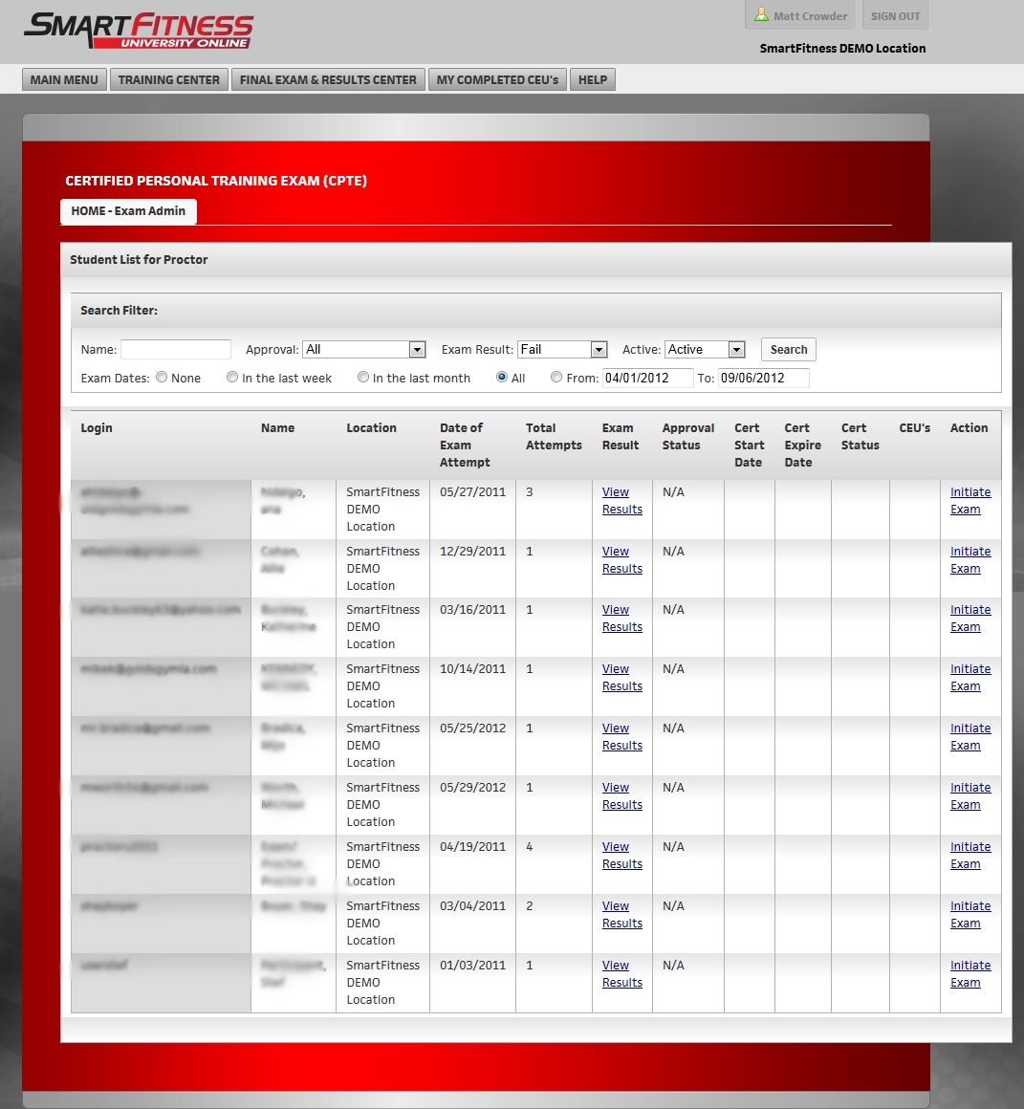The width and height of the screenshot is (1024, 1109).
Task: View Results for 03/16/2011 exam attempt
Action: click(622, 619)
